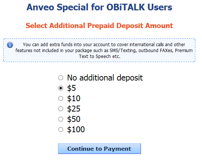Image resolution: width=202 pixels, height=164 pixels.
Task: Pick the $10 deposit radio button
Action: [x=61, y=99]
